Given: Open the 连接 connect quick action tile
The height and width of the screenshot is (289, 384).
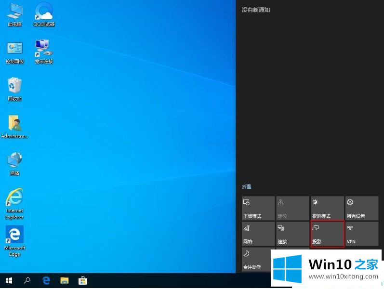Looking at the screenshot, I should coord(292,234).
